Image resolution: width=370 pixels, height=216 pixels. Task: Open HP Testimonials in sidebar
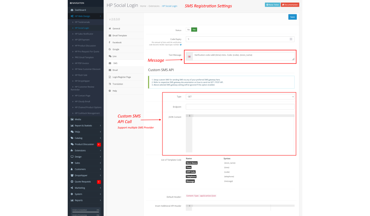click(83, 22)
